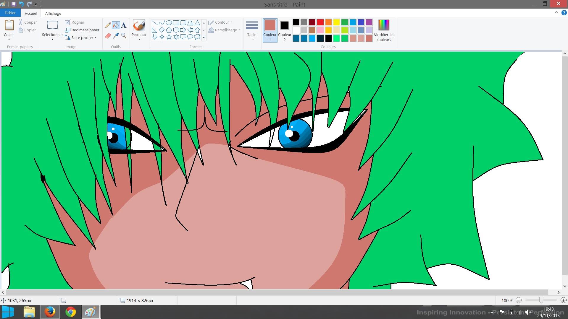Pick the Color picker eyedropper tool
This screenshot has width=568, height=319.
coord(116,36)
